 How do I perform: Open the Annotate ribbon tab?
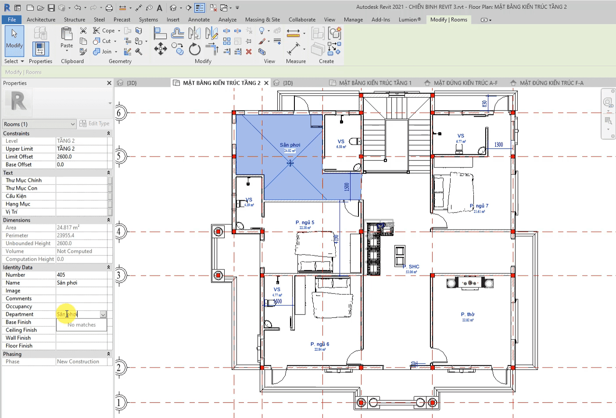pyautogui.click(x=199, y=20)
